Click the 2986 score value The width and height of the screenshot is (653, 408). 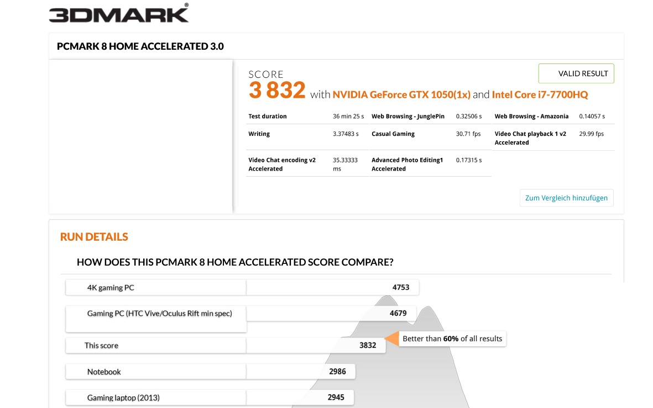(x=337, y=372)
